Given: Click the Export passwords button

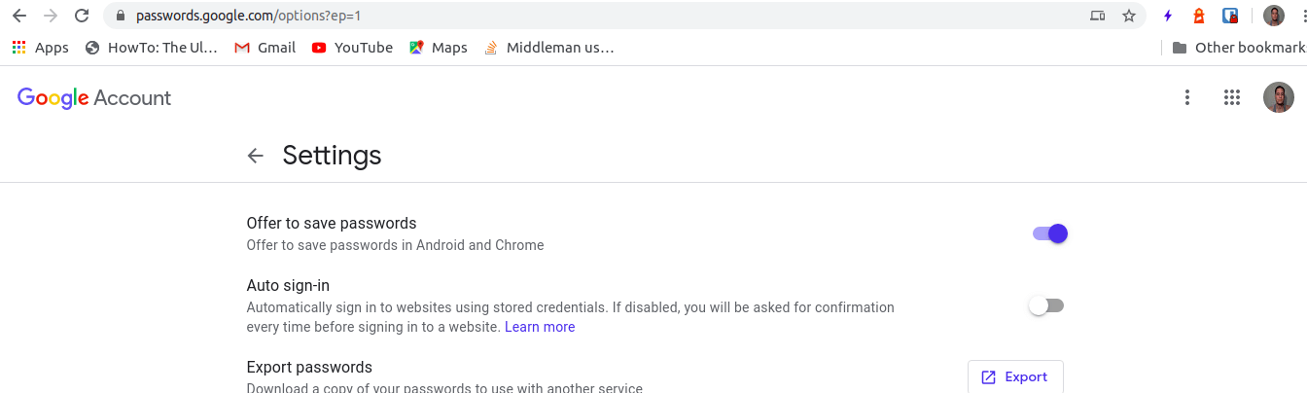Looking at the screenshot, I should click(1015, 376).
